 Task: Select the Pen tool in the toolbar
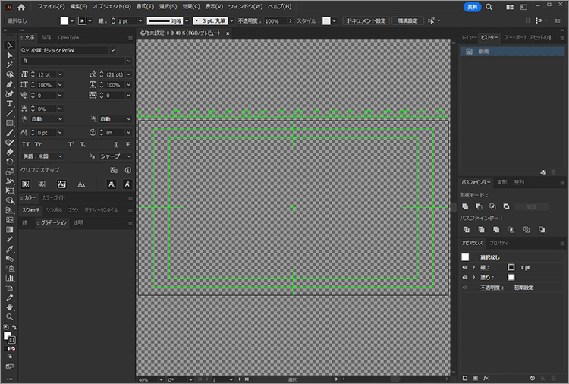coord(9,84)
